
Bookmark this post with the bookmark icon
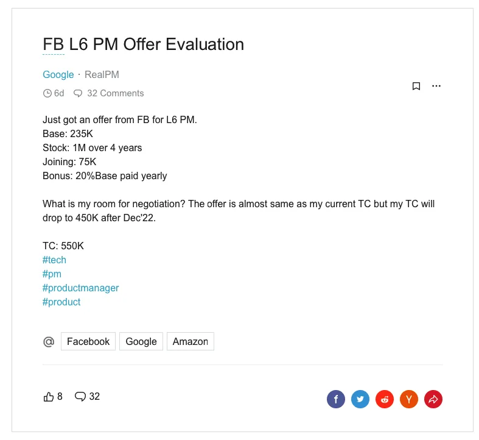pyautogui.click(x=416, y=87)
